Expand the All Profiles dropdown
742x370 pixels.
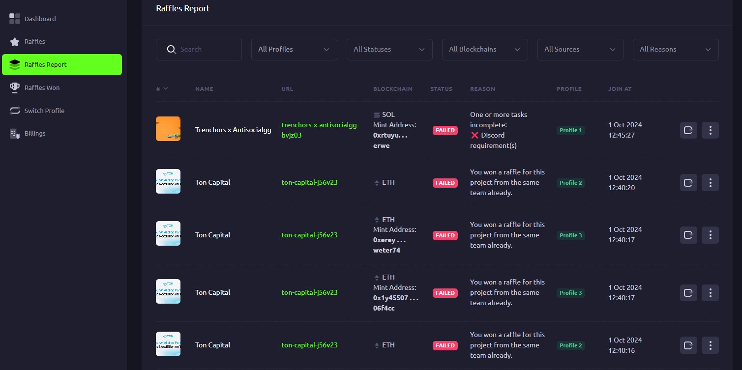click(x=294, y=50)
